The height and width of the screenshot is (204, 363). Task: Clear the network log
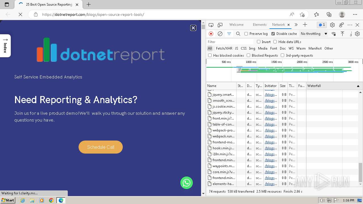220,34
